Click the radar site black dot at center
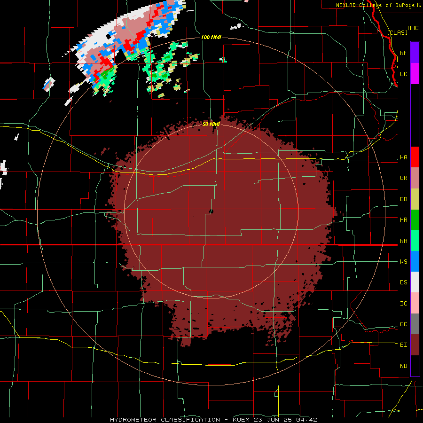The image size is (423, 423). coord(211,211)
